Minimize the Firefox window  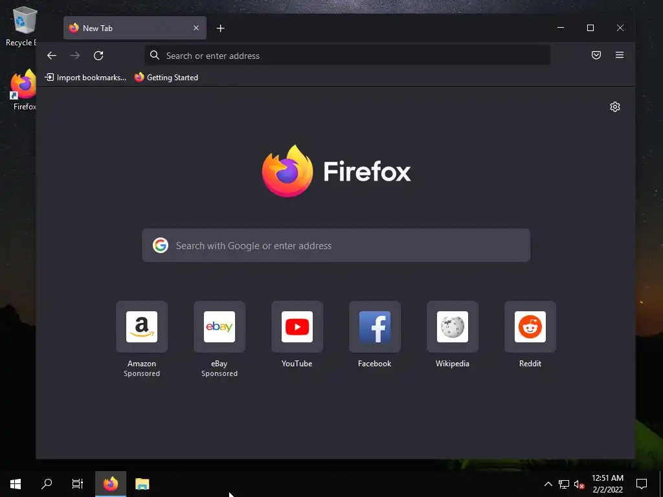tap(561, 28)
